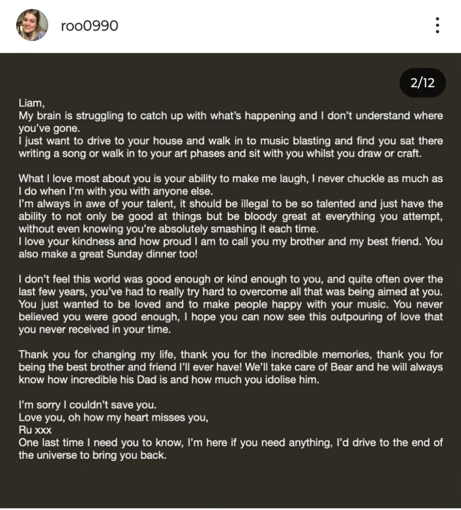Click the line starting "writing a song or walk"
The width and height of the screenshot is (461, 510).
pyautogui.click(x=220, y=154)
